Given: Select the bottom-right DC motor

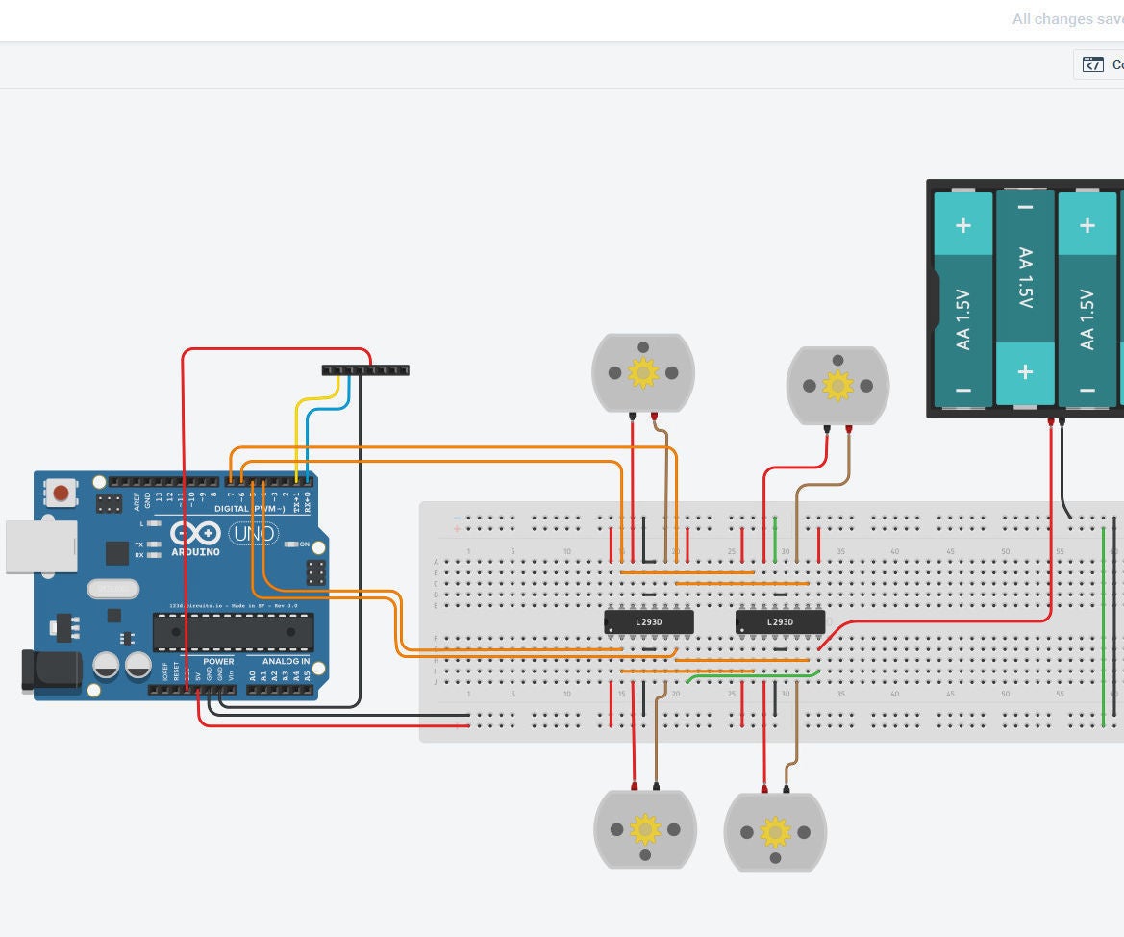Looking at the screenshot, I should coord(775,829).
